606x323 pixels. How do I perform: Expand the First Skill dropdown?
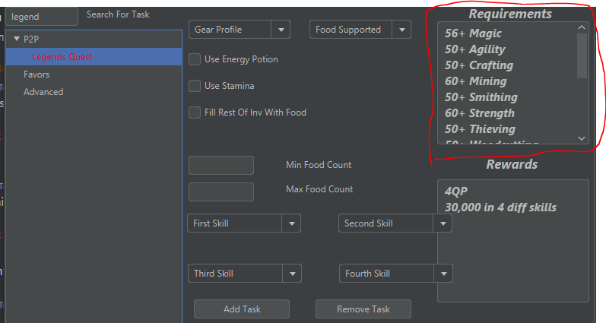[291, 223]
